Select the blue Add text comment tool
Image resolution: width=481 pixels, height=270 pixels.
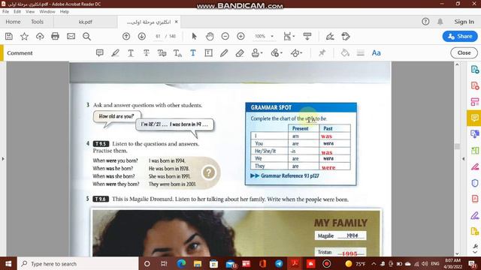coord(193,53)
